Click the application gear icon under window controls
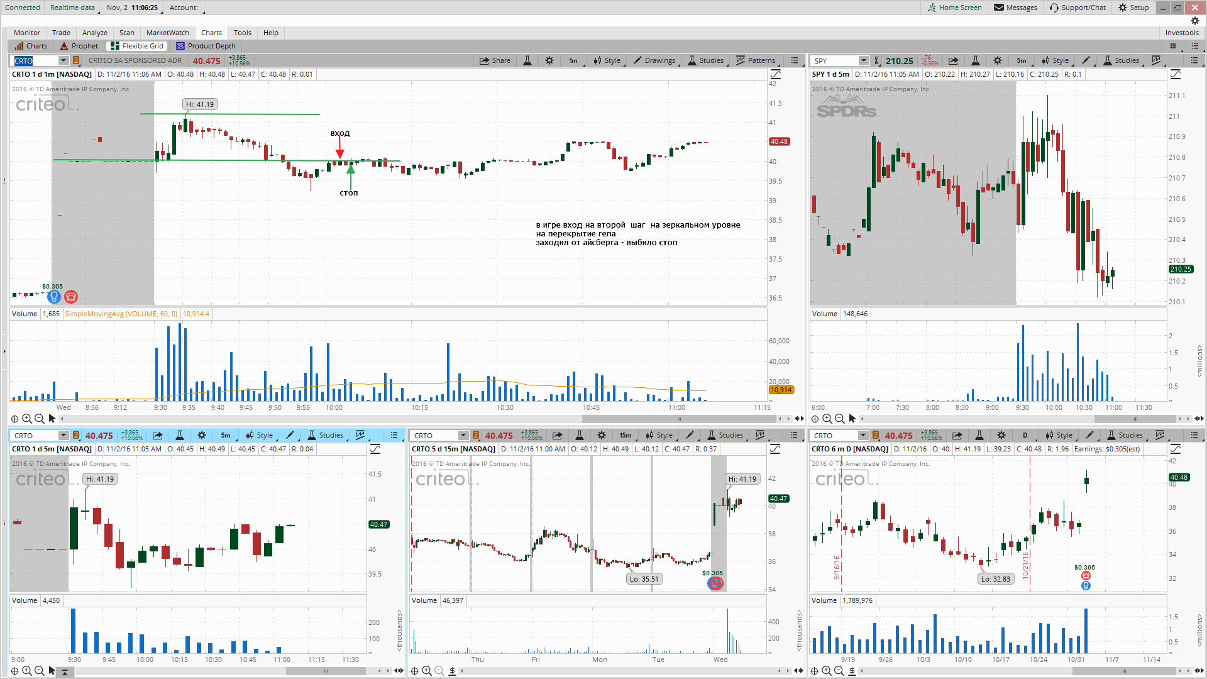 (1195, 21)
